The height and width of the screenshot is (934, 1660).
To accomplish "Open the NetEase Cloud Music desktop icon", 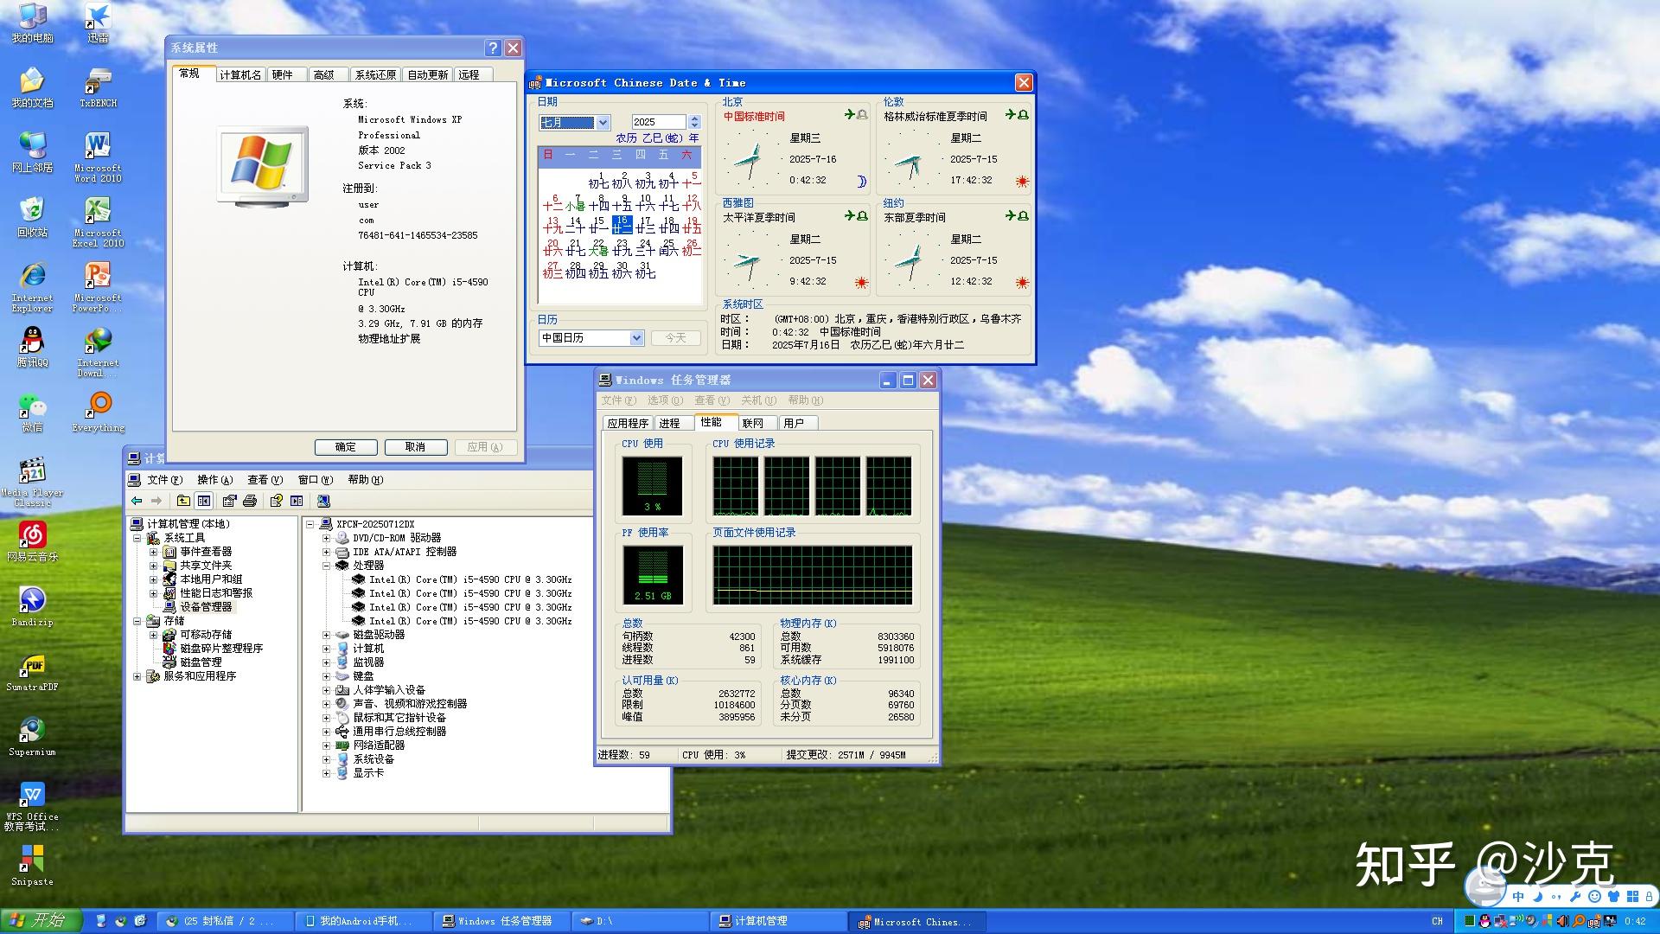I will point(32,541).
